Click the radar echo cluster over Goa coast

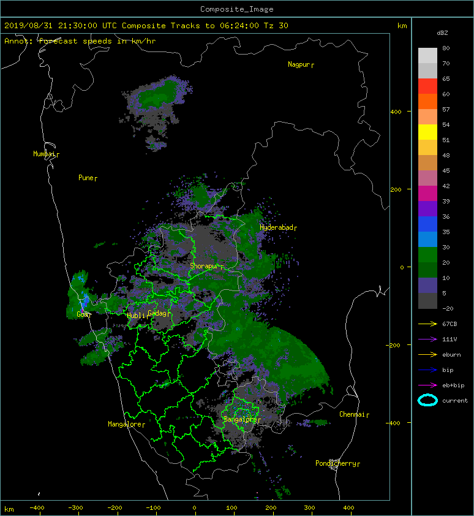click(x=78, y=296)
